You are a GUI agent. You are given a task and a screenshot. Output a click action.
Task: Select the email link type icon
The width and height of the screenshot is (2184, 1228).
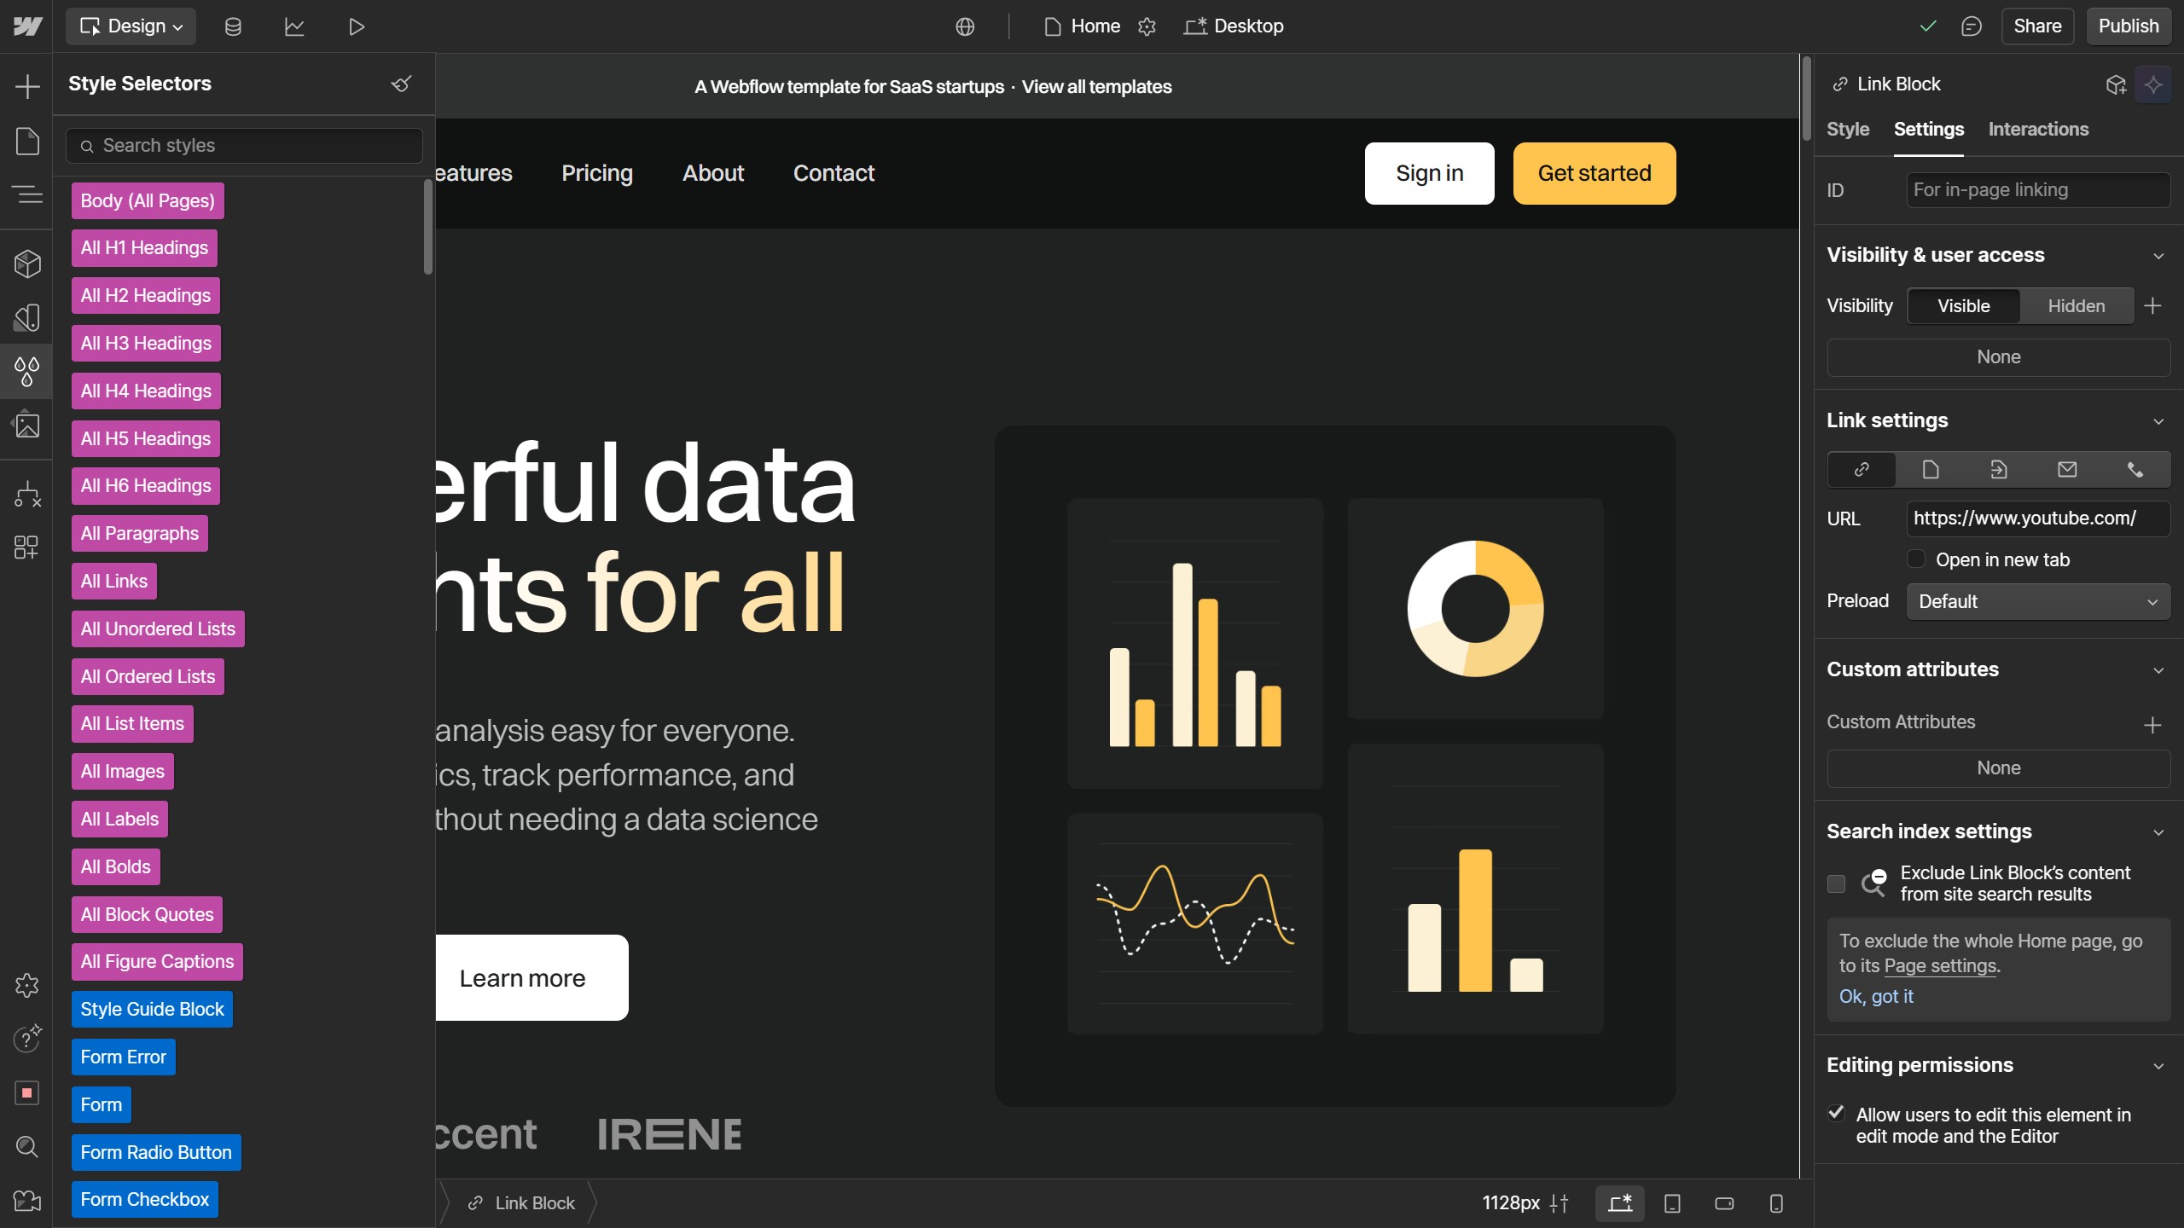pyautogui.click(x=2066, y=470)
